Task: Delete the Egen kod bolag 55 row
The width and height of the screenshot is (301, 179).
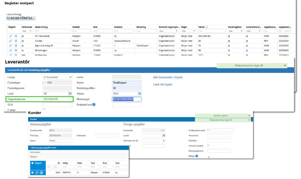Action: point(16,46)
